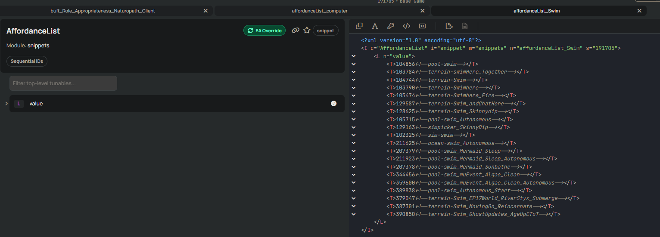
Task: Toggle the checkmark on the value row
Action: pyautogui.click(x=333, y=104)
